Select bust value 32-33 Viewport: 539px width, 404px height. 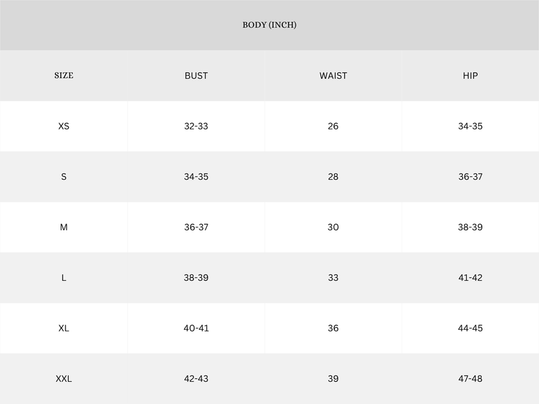(196, 126)
